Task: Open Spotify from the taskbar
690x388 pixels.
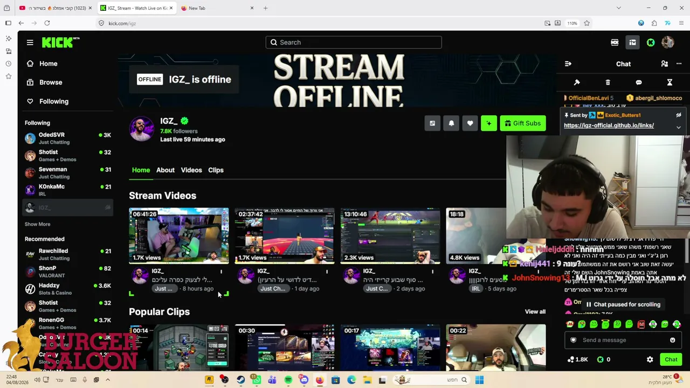Action: [288, 380]
